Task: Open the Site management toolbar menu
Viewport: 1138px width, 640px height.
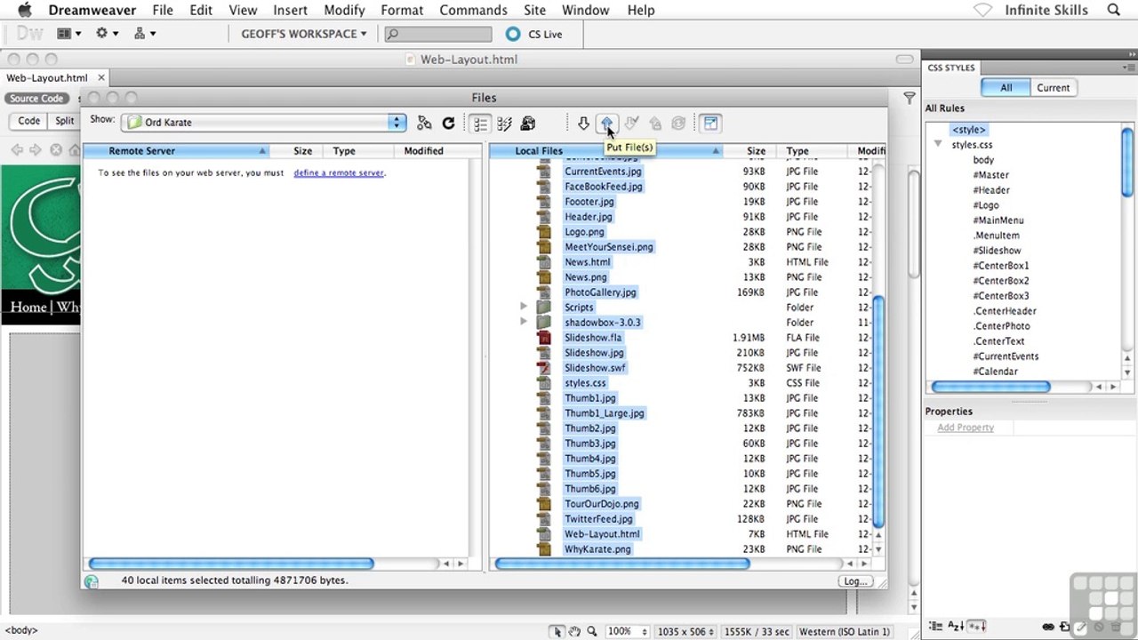Action: click(x=144, y=34)
